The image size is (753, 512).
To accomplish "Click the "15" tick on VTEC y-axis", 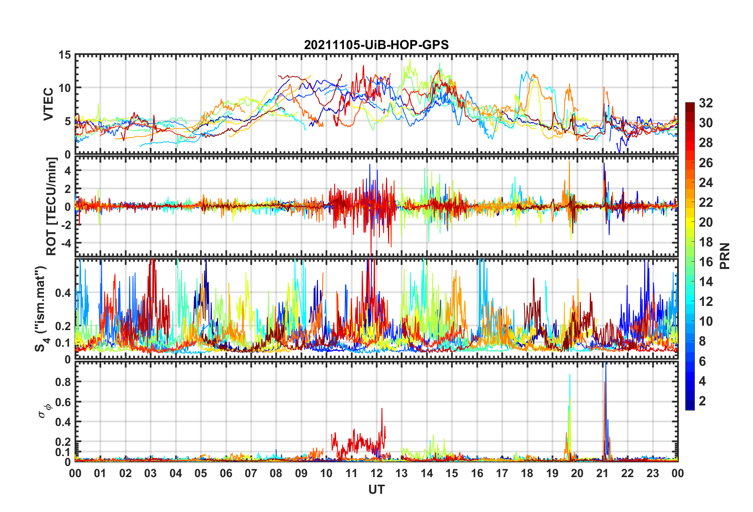I will [x=65, y=55].
